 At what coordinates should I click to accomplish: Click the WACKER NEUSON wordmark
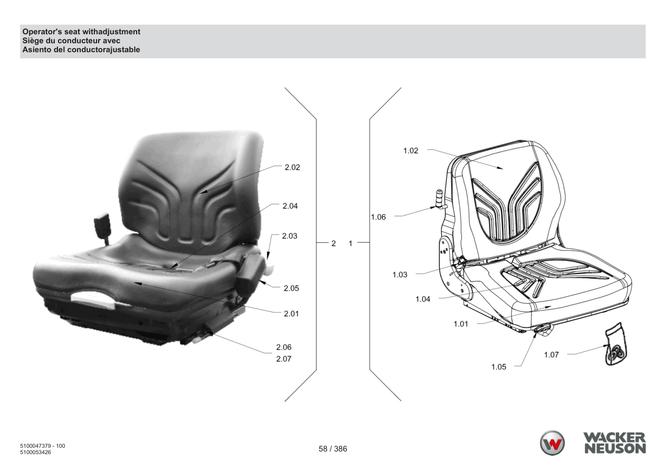tap(614, 443)
